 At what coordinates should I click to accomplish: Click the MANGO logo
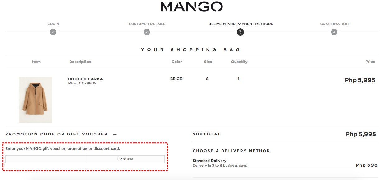(192, 6)
